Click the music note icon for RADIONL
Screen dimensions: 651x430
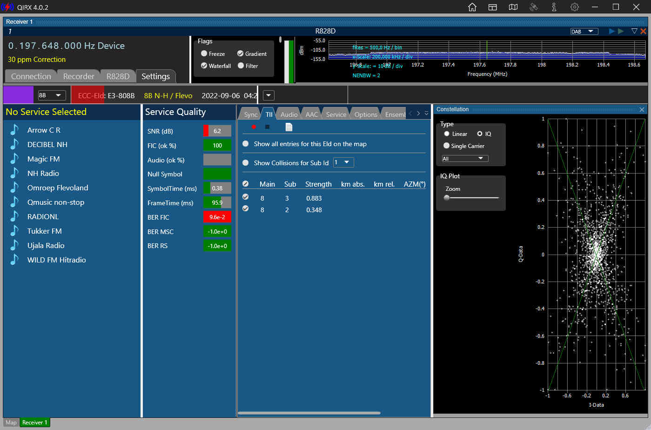pyautogui.click(x=14, y=216)
